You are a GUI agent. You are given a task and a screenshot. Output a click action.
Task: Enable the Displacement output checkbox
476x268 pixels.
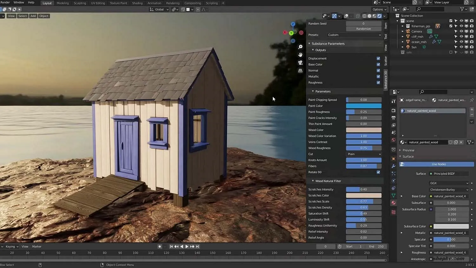378,58
